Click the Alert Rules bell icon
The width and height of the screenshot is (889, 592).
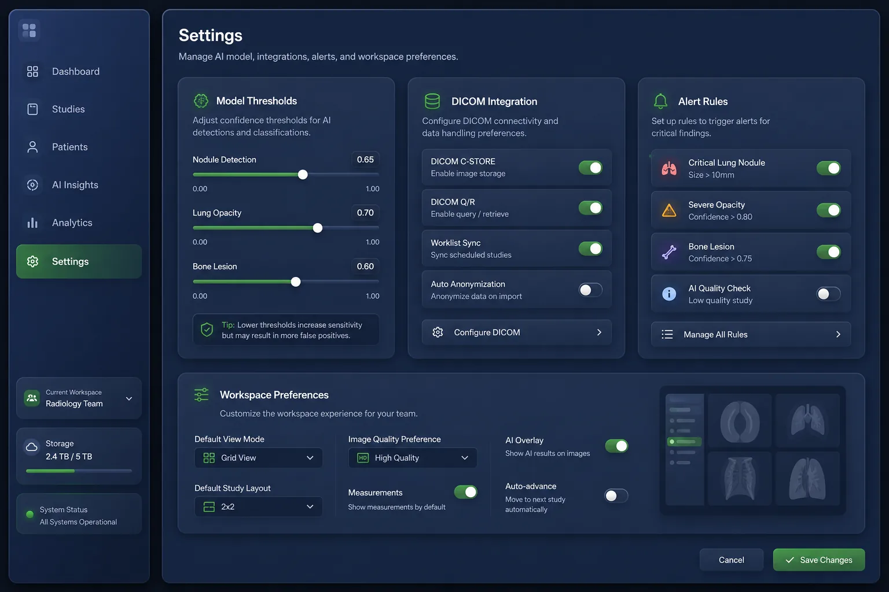(660, 101)
